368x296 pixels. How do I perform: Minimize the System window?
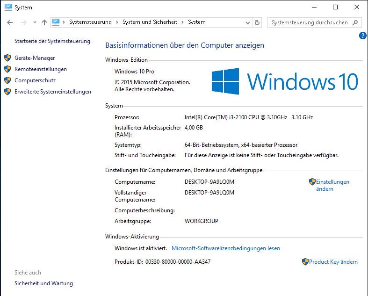coord(314,7)
